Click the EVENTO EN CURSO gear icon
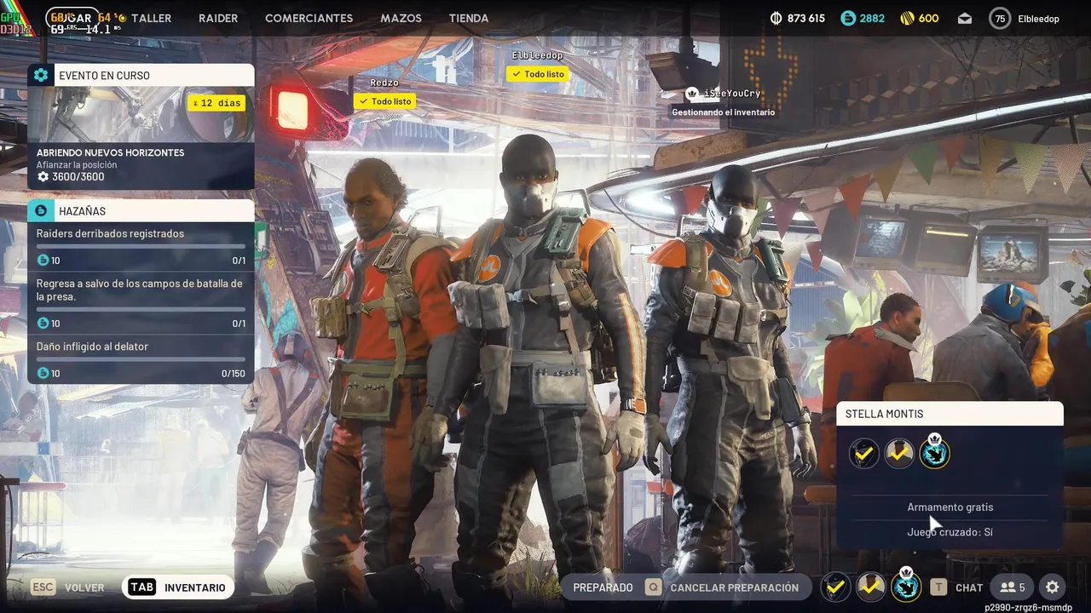This screenshot has width=1091, height=613. [x=41, y=75]
